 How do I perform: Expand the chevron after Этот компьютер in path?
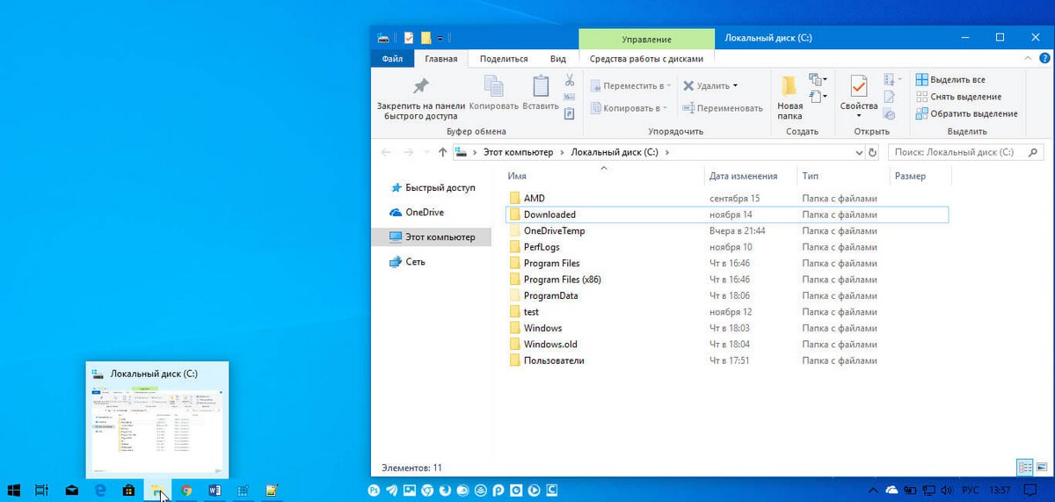[562, 152]
